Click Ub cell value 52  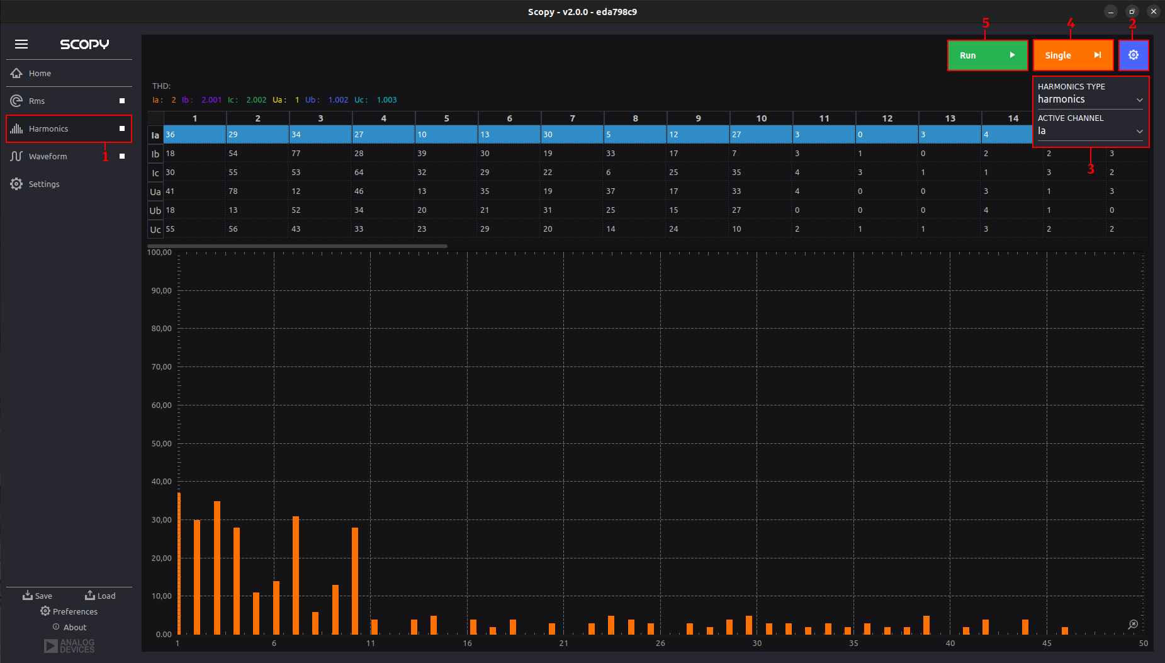(320, 210)
